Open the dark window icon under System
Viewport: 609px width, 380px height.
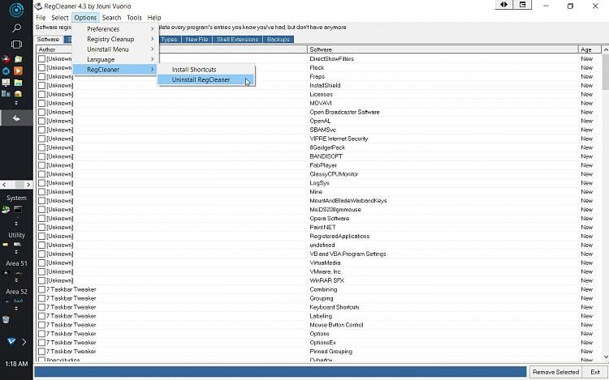point(18,209)
